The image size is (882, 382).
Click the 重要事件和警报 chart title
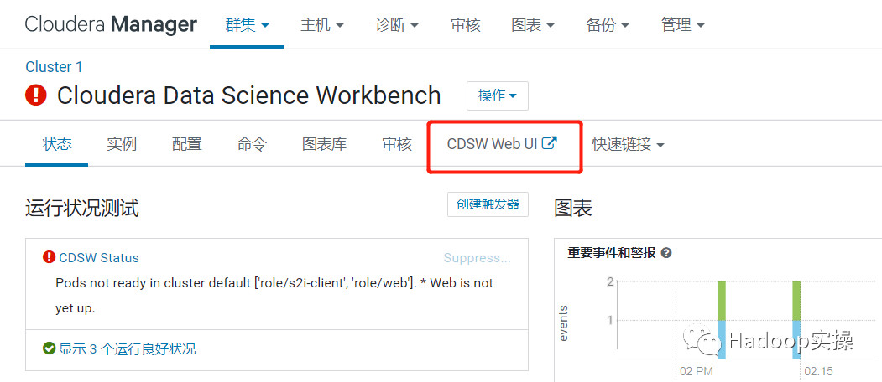click(612, 253)
